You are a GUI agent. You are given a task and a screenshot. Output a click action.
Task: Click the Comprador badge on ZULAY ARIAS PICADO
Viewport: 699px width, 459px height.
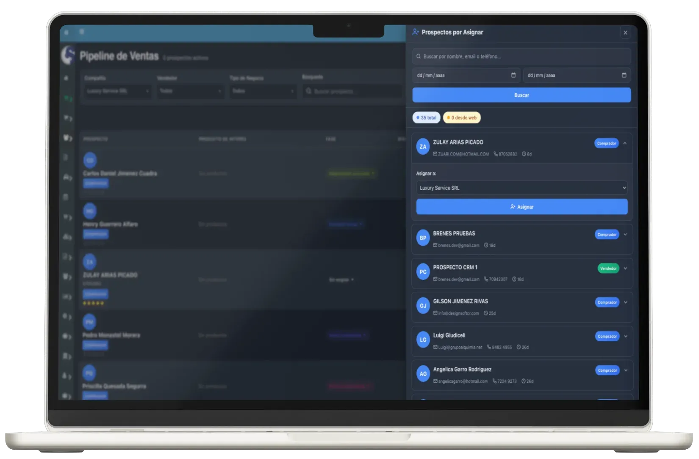pyautogui.click(x=607, y=143)
